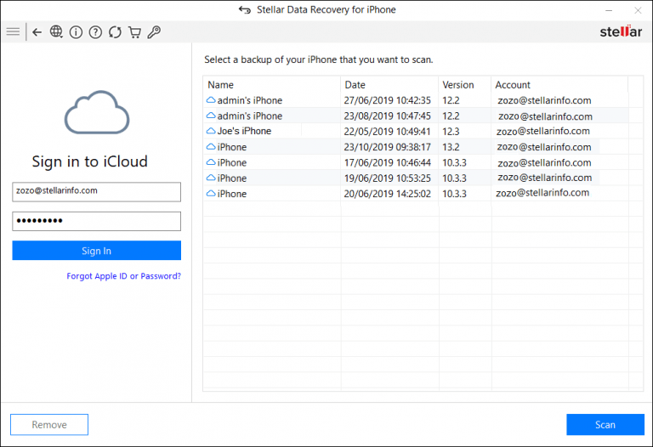This screenshot has width=653, height=447.
Task: Open the hamburger menu
Action: click(13, 32)
